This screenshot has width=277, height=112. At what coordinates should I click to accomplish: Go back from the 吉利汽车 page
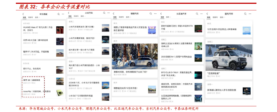(x=207, y=14)
